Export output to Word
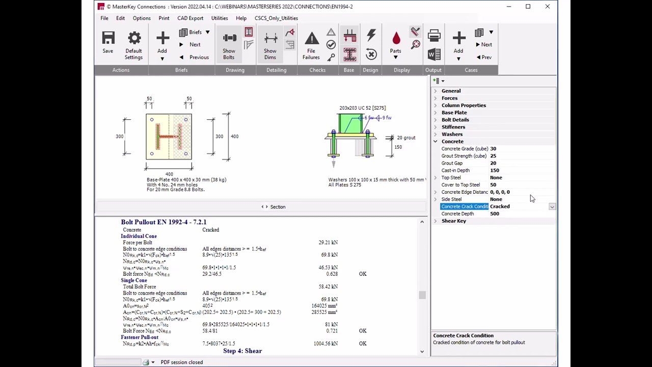Viewport: 652px width, 367px height. pyautogui.click(x=434, y=54)
